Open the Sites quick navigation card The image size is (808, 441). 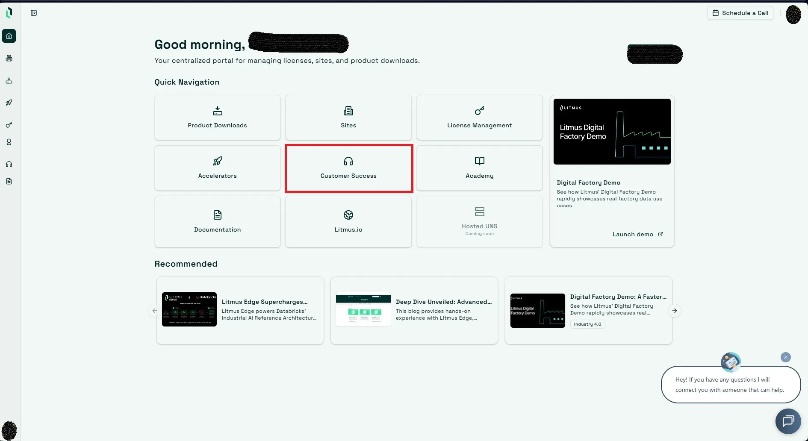point(348,118)
